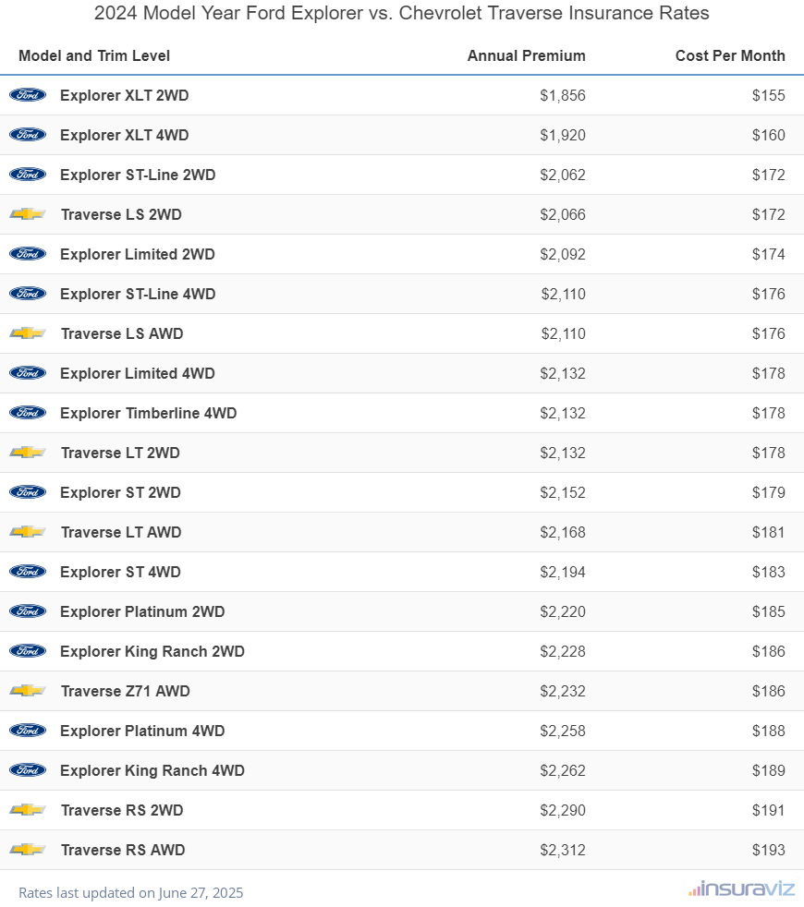Click the $174 monthly cost value
804x907 pixels.
pyautogui.click(x=769, y=254)
